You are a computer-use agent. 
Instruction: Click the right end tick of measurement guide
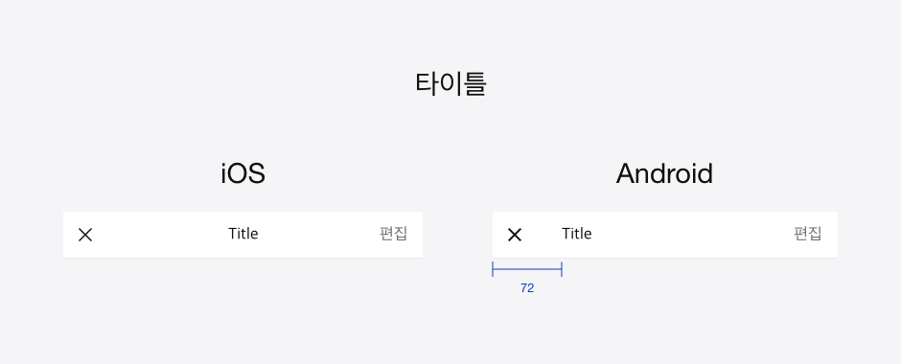coord(562,269)
